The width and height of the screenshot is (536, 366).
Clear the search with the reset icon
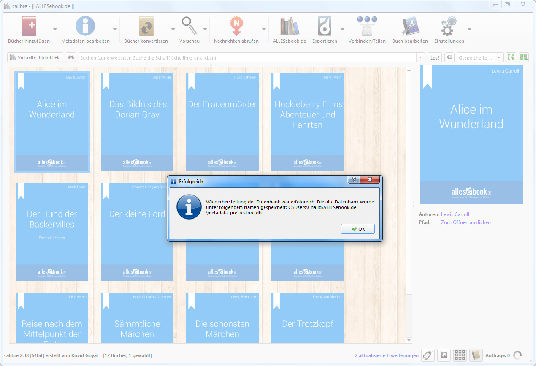pos(450,57)
